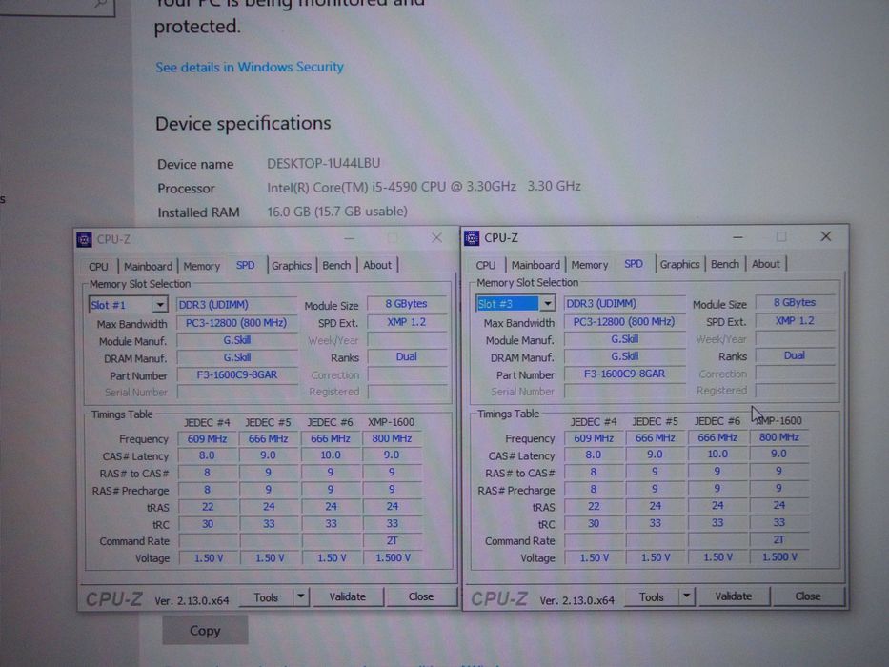The image size is (889, 667).
Task: Click 1.500 V XMP voltage in left CPU-Z
Action: [393, 558]
